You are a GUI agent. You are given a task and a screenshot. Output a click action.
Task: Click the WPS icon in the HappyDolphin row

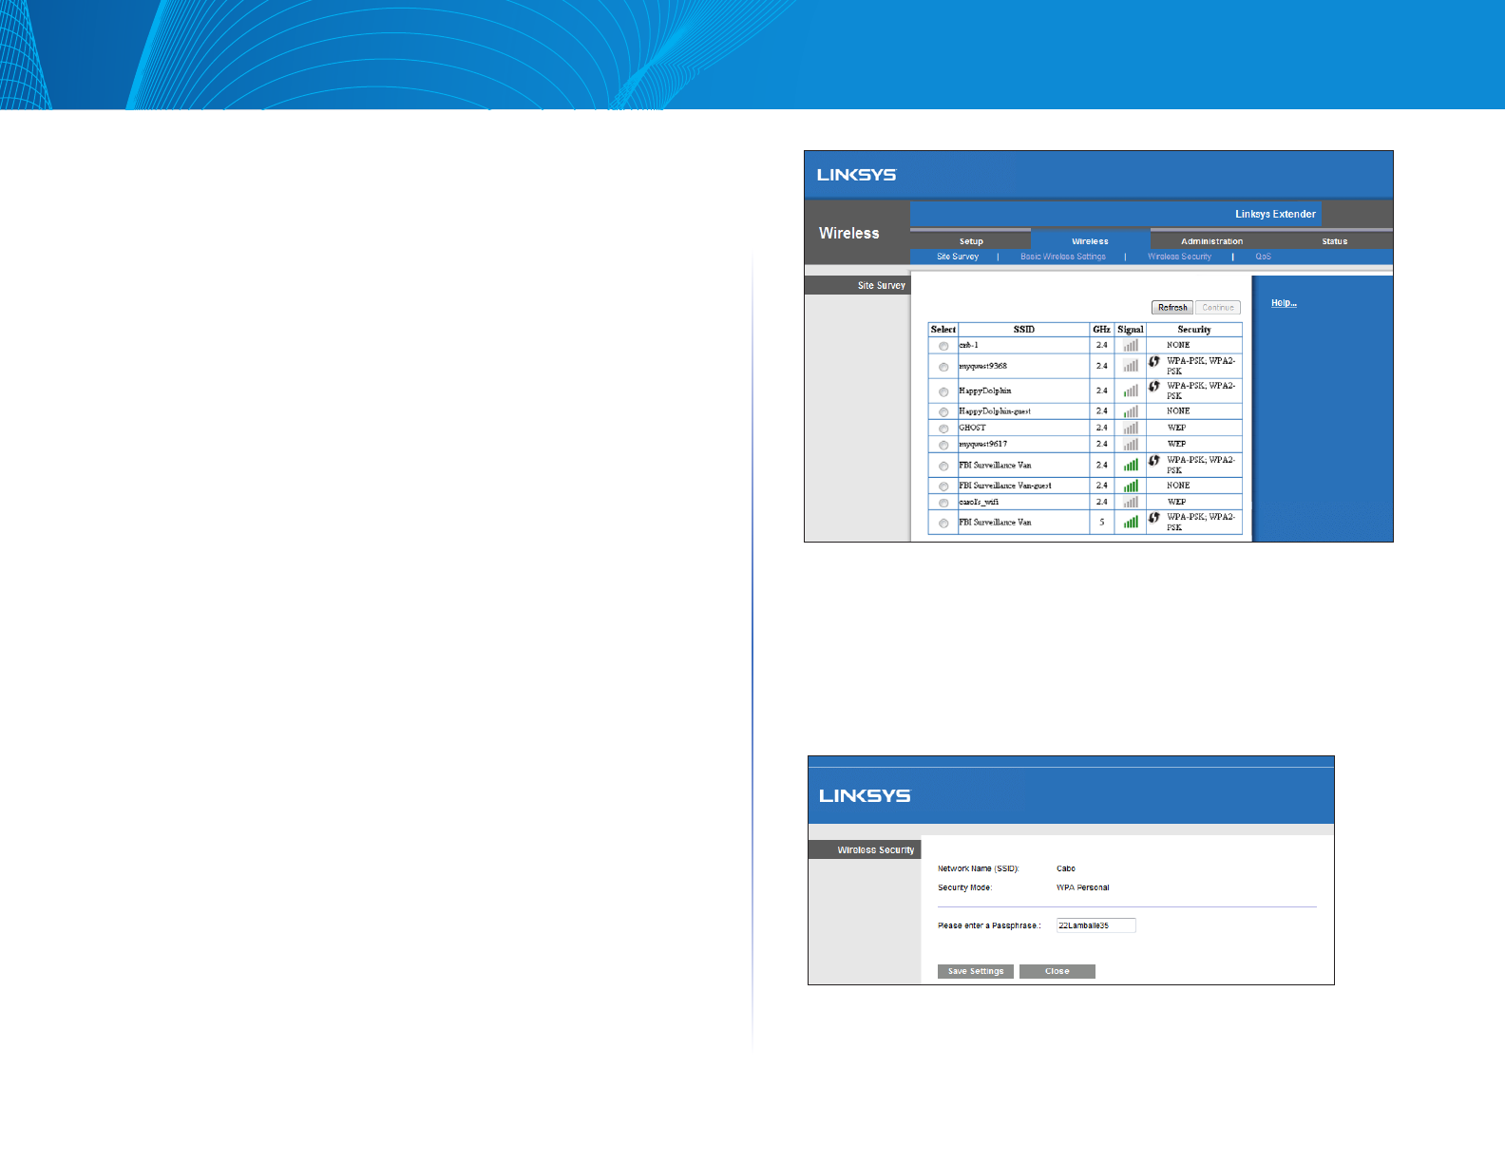pos(1154,386)
